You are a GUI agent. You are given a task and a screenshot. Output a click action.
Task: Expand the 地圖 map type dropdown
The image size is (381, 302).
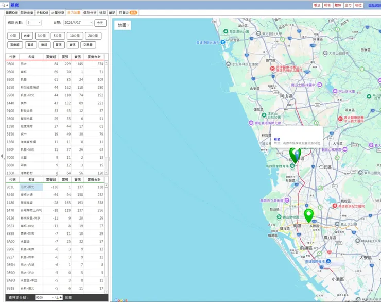123,25
